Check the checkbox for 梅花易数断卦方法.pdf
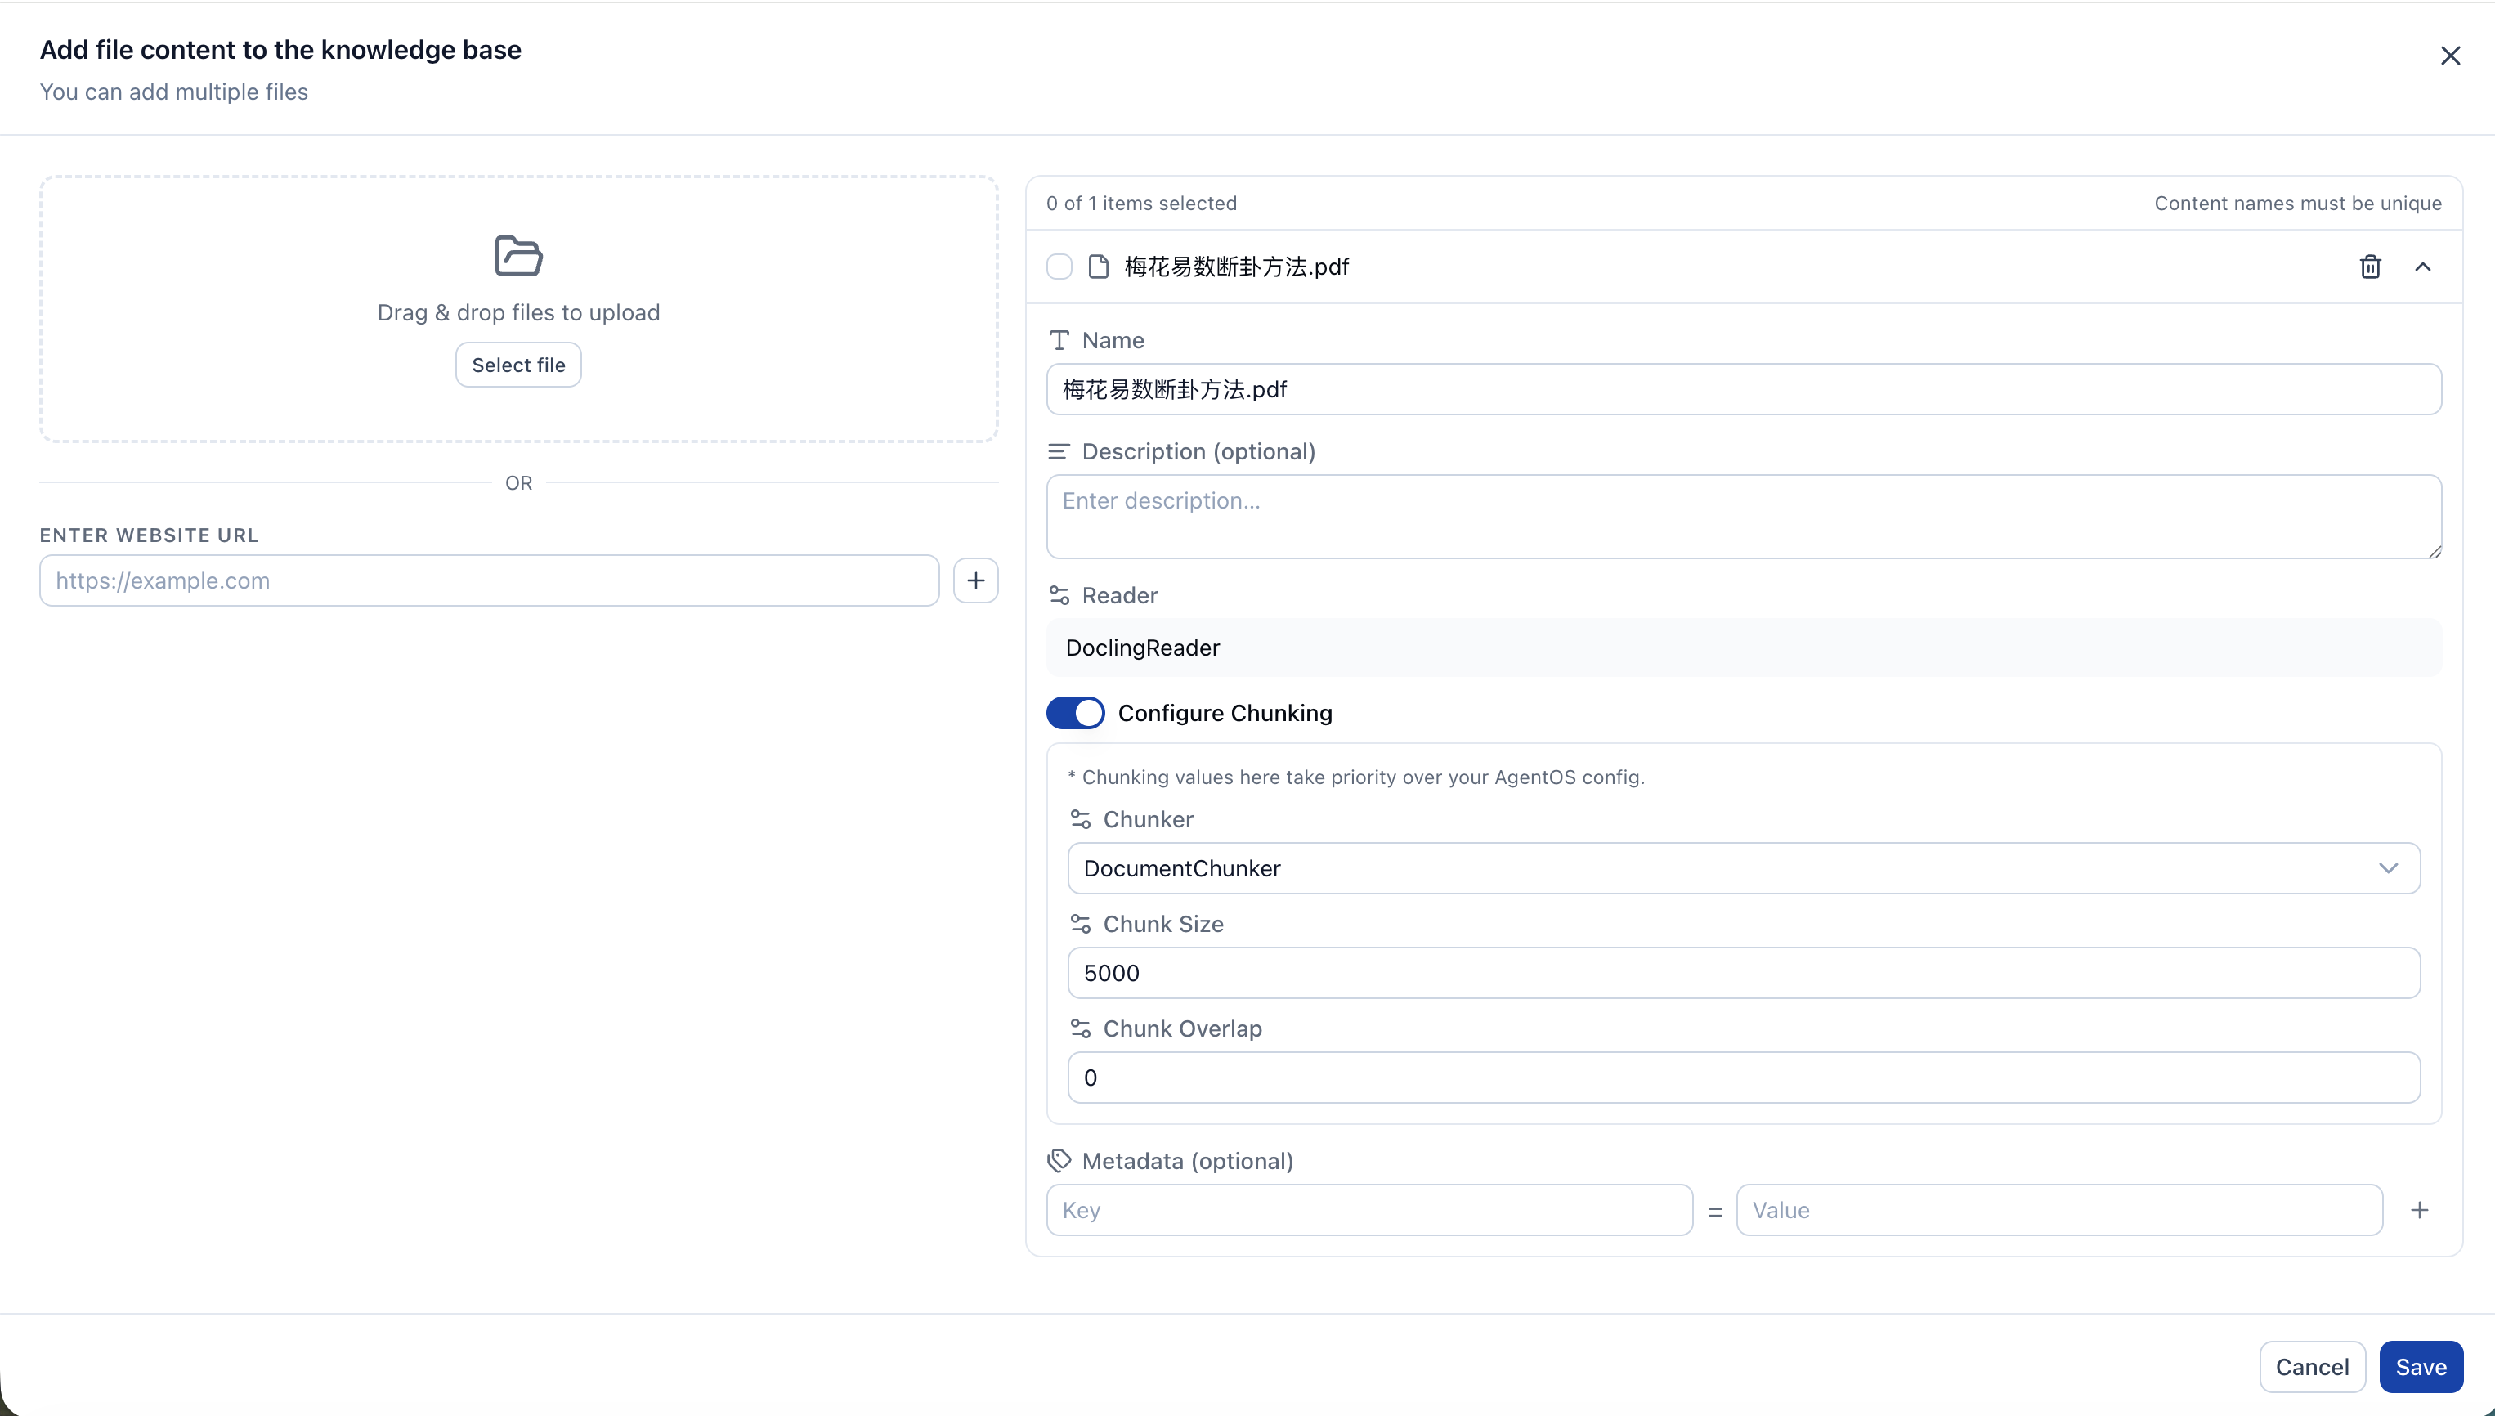Image resolution: width=2495 pixels, height=1416 pixels. point(1059,267)
